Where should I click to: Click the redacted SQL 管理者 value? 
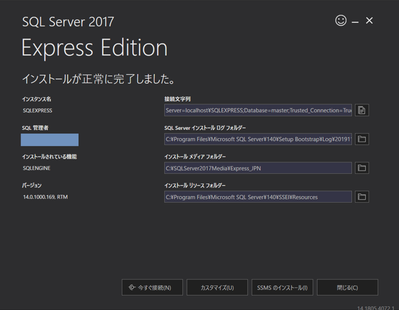49,139
